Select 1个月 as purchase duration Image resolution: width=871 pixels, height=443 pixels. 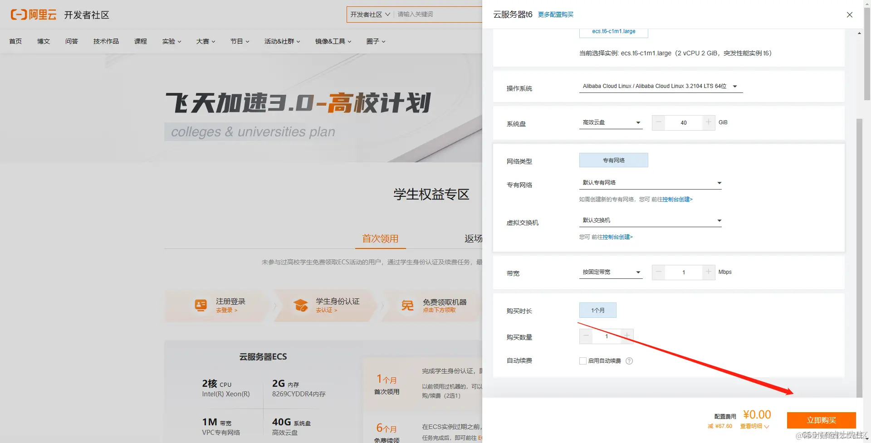click(x=597, y=310)
